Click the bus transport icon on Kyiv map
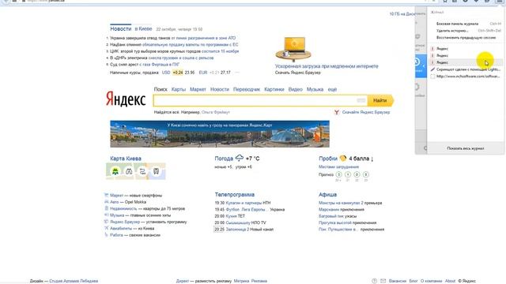The width and height of the screenshot is (506, 284). click(157, 171)
